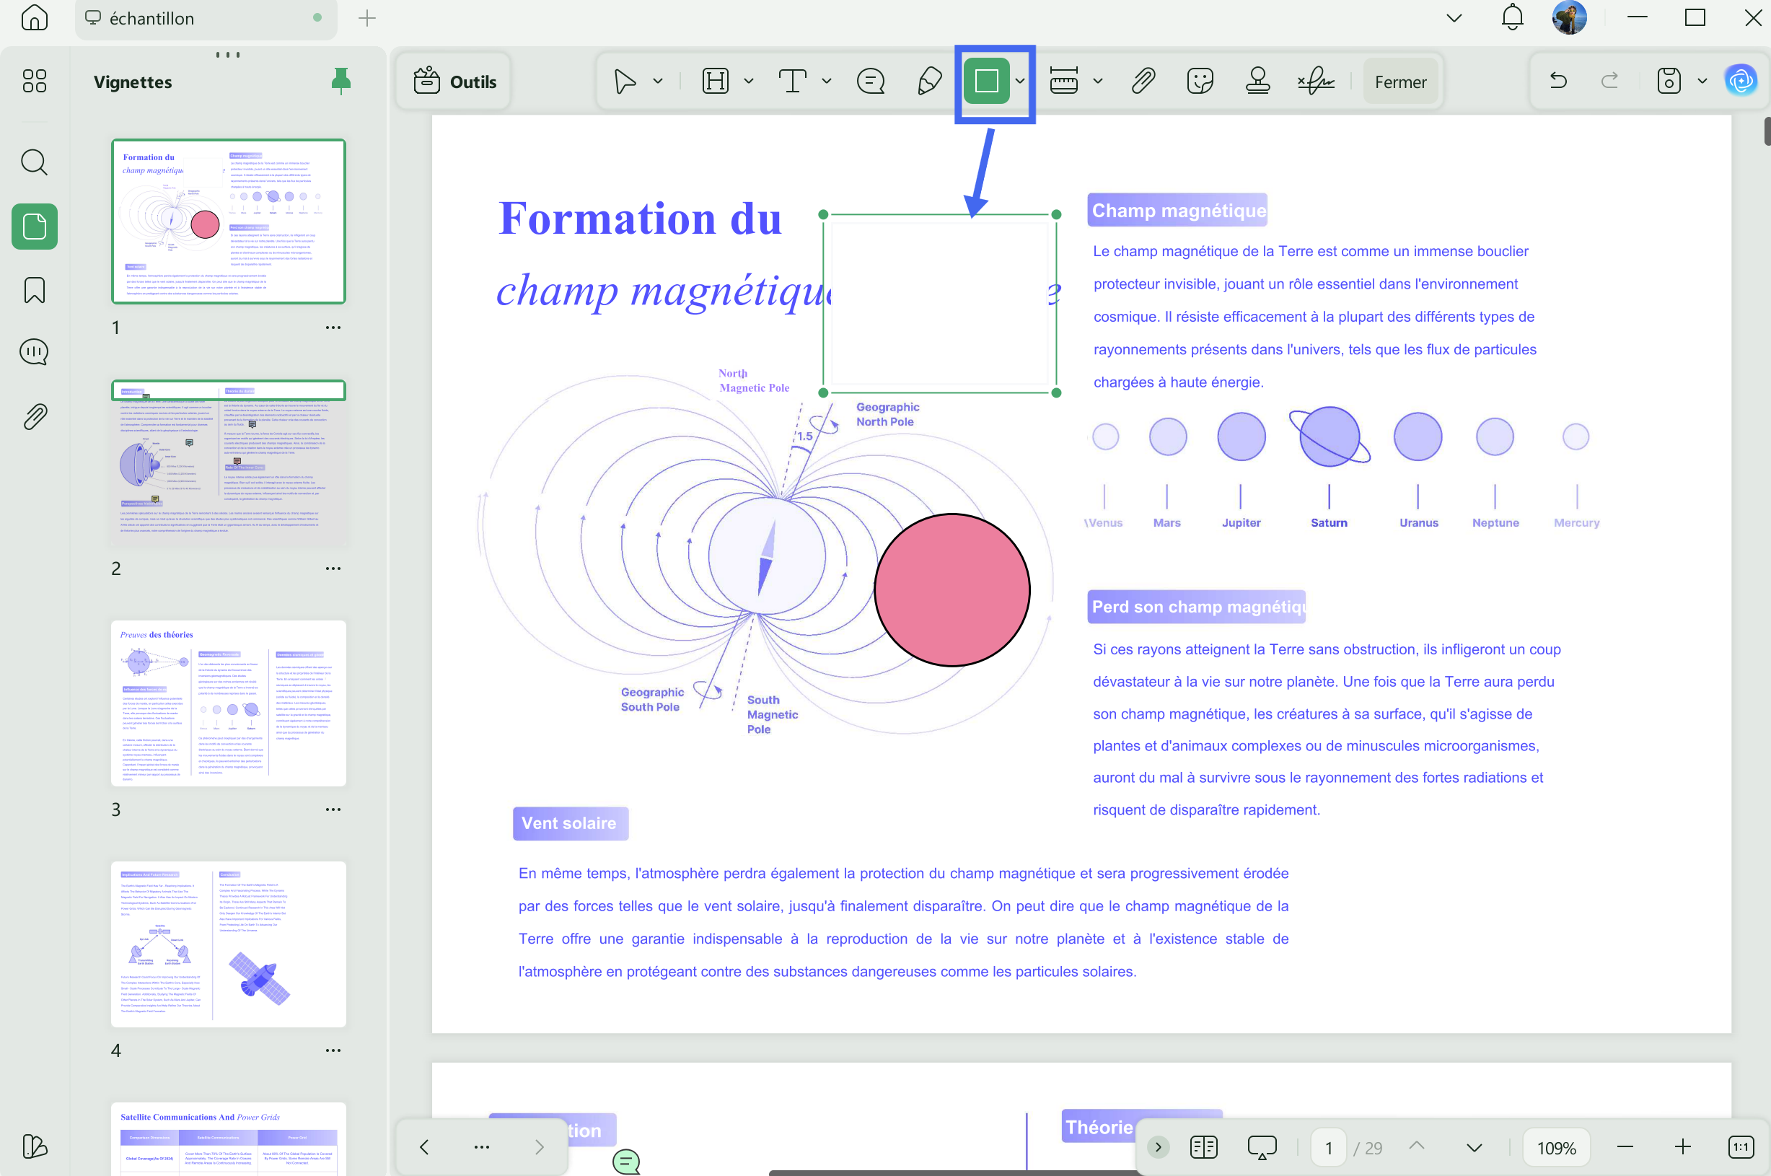This screenshot has width=1771, height=1176.
Task: Select the rectangle shape tool
Action: click(986, 81)
